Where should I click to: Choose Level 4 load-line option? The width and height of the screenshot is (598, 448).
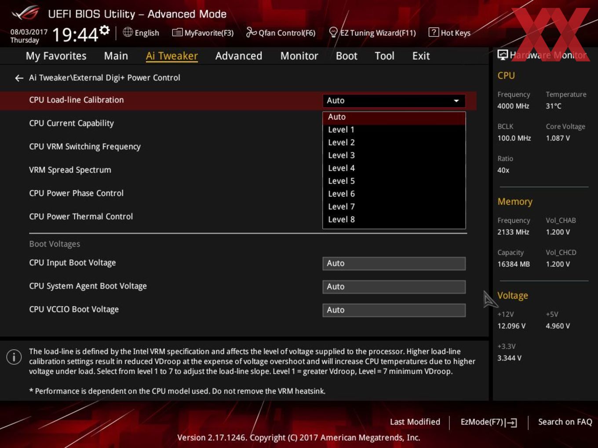tap(394, 168)
